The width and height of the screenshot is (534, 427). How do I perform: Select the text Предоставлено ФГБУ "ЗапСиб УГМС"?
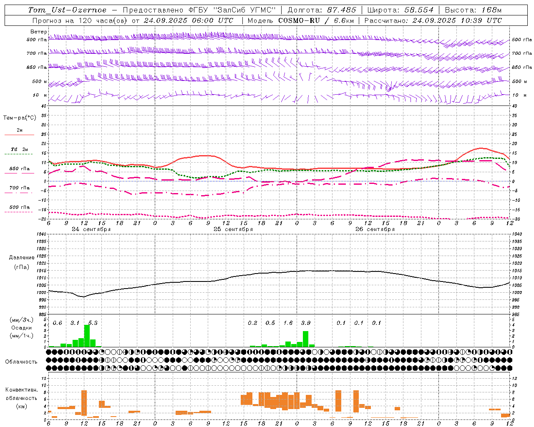coord(199,10)
